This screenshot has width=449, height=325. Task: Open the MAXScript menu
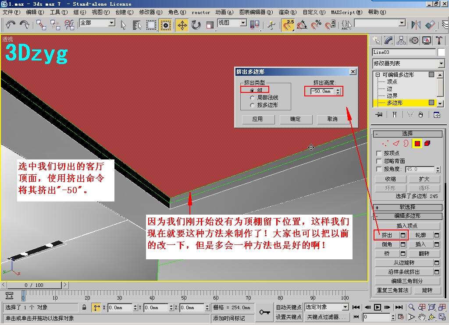pos(347,12)
